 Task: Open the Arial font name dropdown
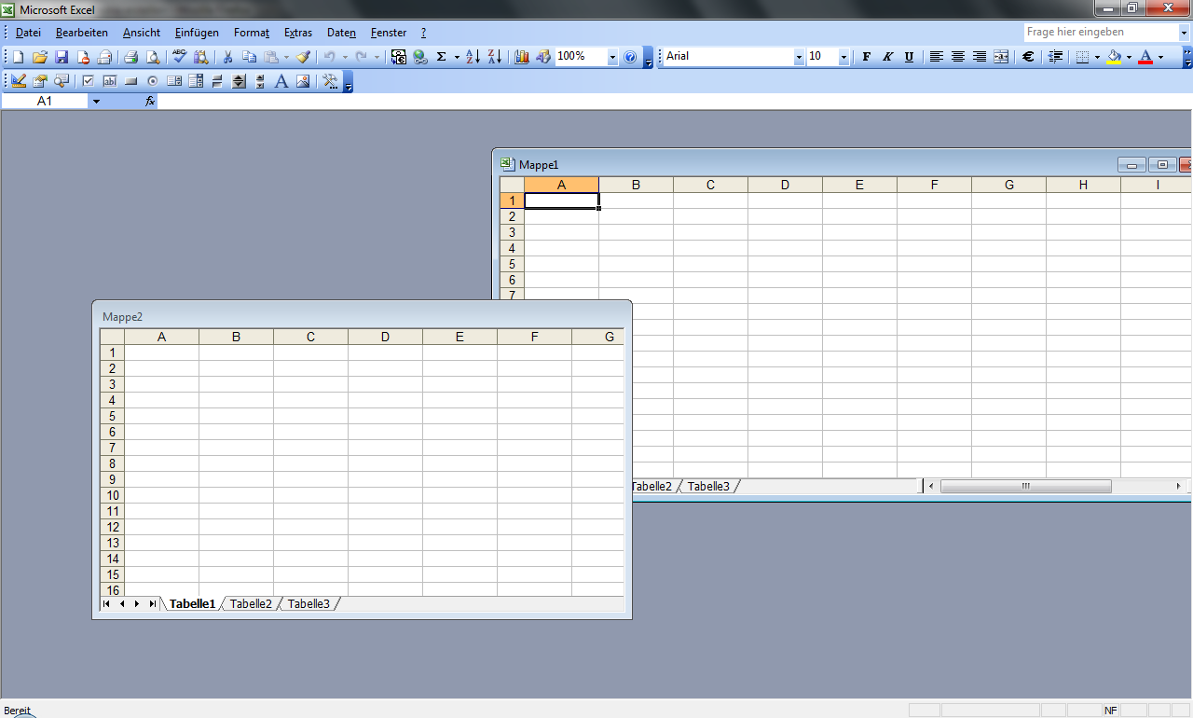pyautogui.click(x=799, y=57)
